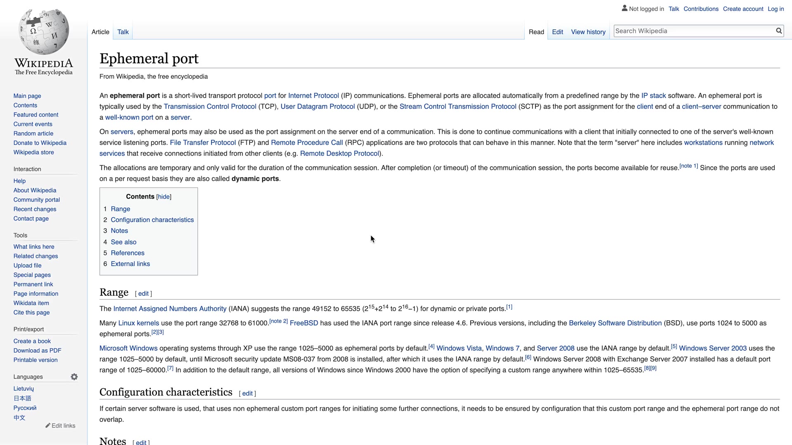Viewport: 792px width, 445px height.
Task: Click Download as PDF
Action: 37,351
